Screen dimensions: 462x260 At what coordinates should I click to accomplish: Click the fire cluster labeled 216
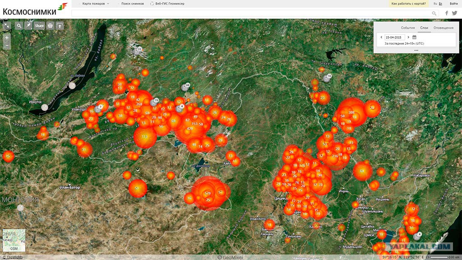[335, 156]
